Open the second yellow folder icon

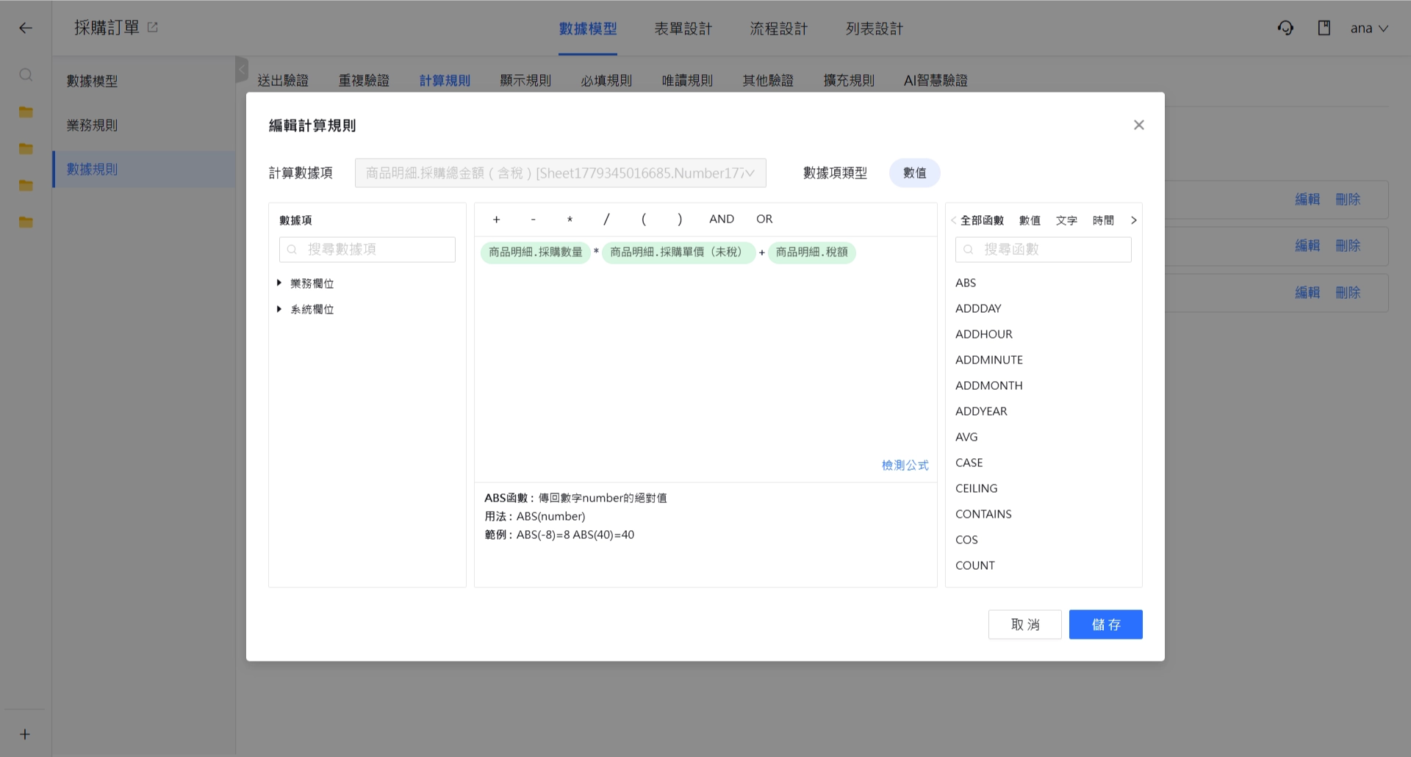26,149
